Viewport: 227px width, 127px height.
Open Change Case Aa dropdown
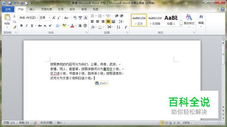pyautogui.click(x=67, y=18)
